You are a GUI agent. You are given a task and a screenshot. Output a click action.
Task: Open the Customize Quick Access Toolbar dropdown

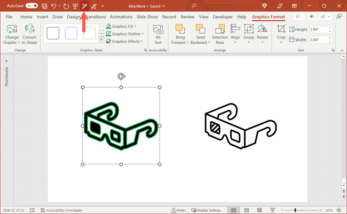click(x=102, y=6)
